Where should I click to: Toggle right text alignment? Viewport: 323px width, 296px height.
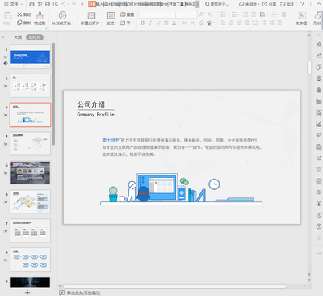coord(239,23)
